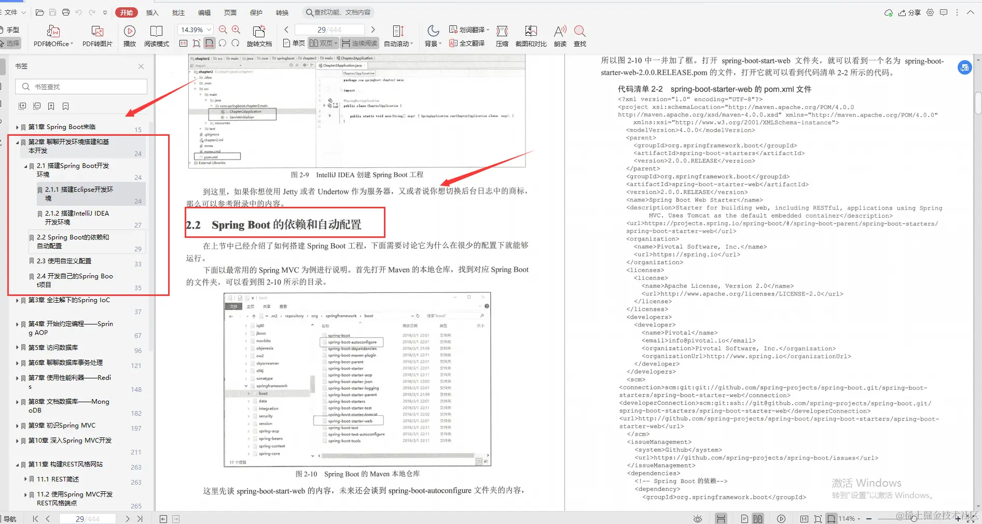This screenshot has width=982, height=524.
Task: Toggle 背景 night mode background
Action: point(431,35)
